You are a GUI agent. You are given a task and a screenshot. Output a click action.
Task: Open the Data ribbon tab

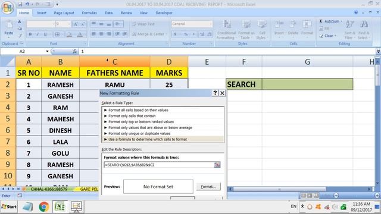[108, 13]
